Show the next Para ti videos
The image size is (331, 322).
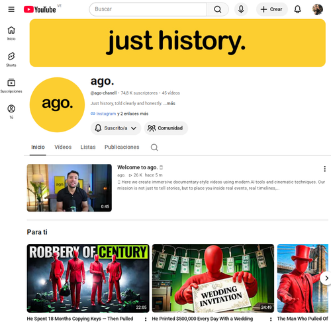coord(326,278)
